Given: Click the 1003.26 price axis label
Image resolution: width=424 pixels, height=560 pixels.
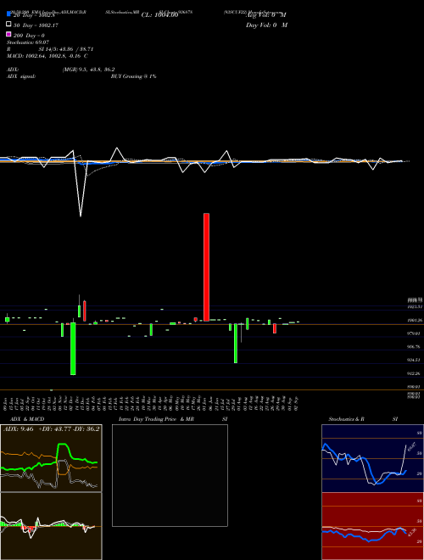Looking at the screenshot, I should pos(415,321).
